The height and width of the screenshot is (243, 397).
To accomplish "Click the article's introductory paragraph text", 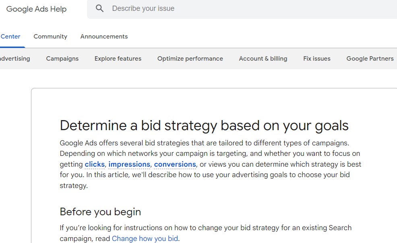I will pos(211,164).
